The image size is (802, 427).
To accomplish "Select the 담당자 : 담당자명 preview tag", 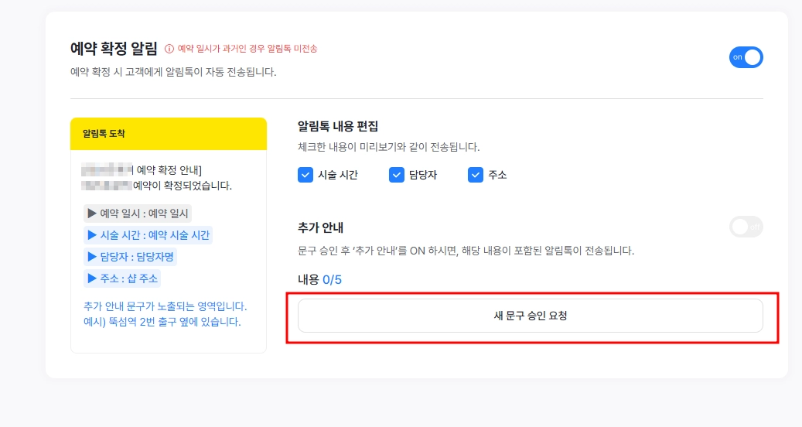I will tap(130, 257).
